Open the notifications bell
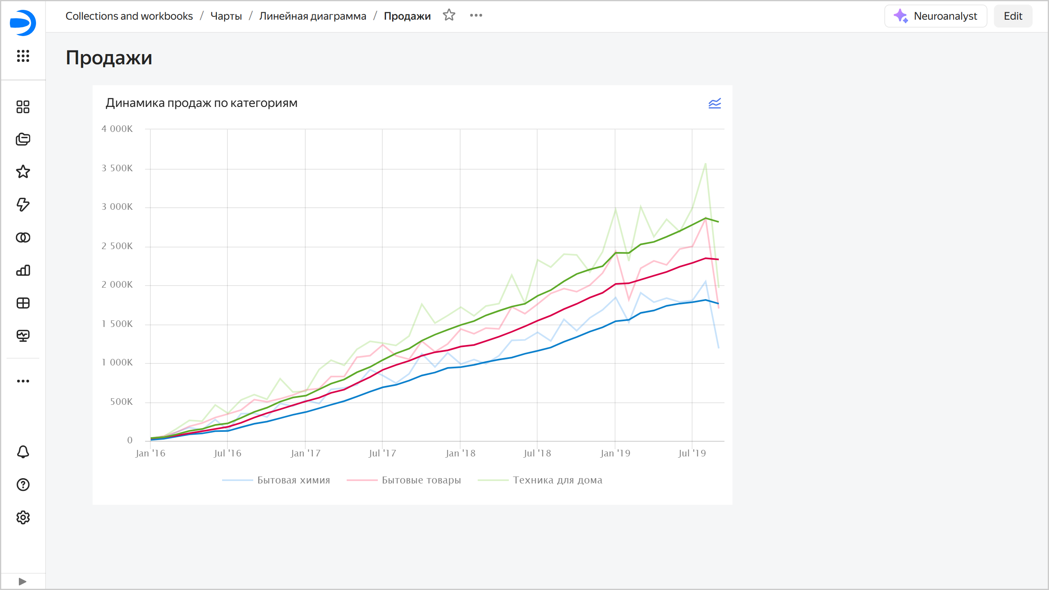This screenshot has height=590, width=1049. [x=23, y=452]
